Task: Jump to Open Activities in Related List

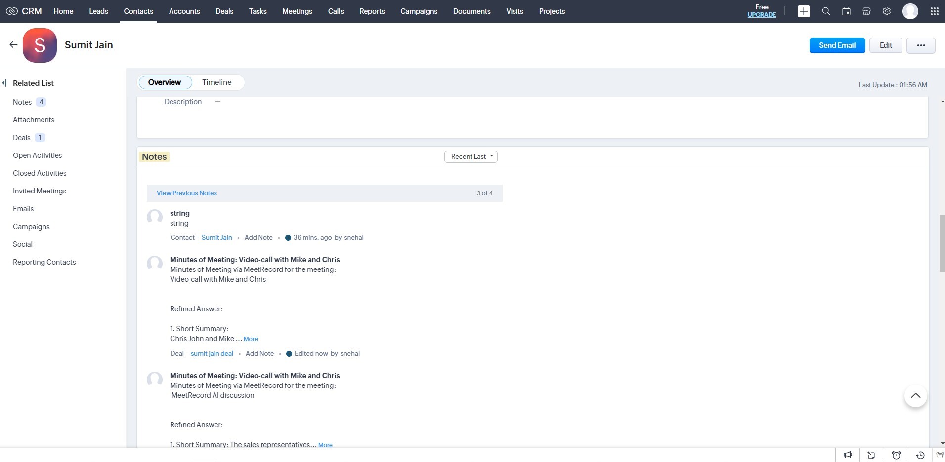Action: point(38,155)
